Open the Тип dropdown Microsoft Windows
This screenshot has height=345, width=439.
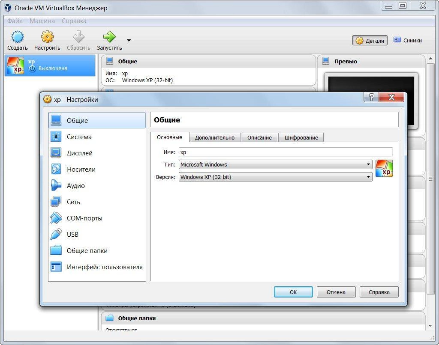coord(276,164)
